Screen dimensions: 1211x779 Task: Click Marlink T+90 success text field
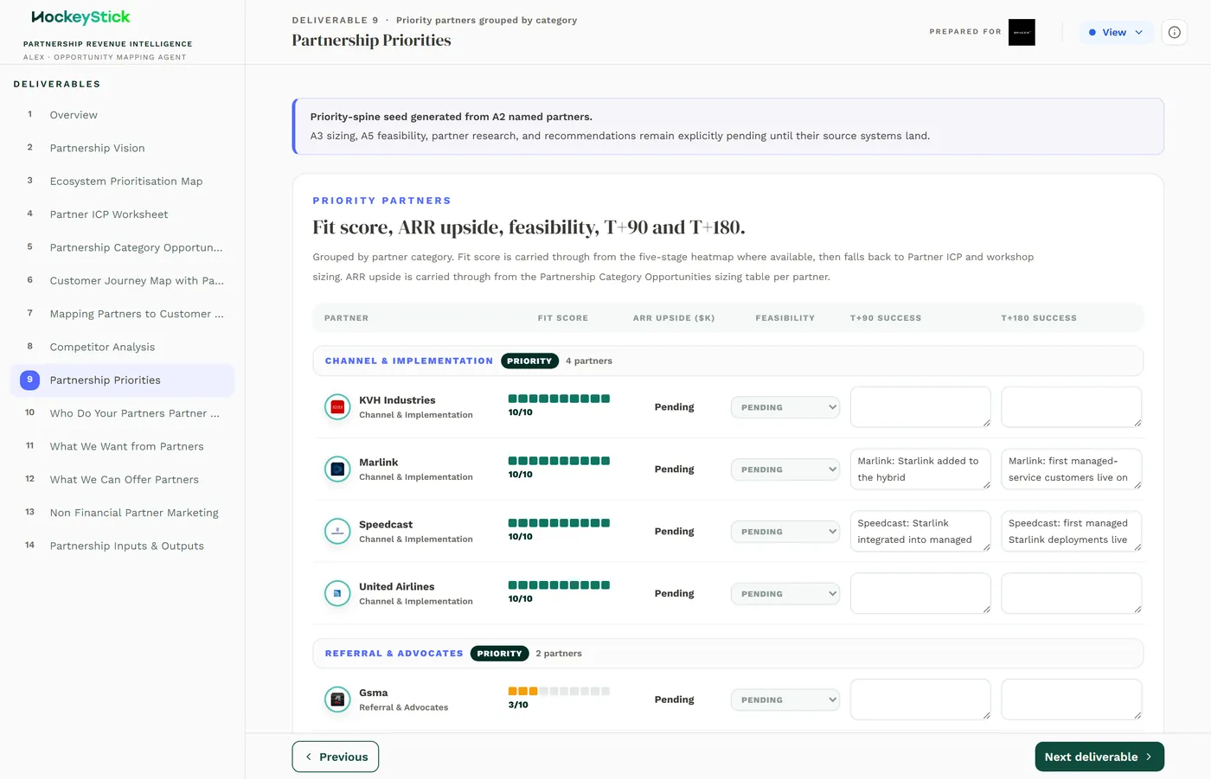pyautogui.click(x=920, y=469)
